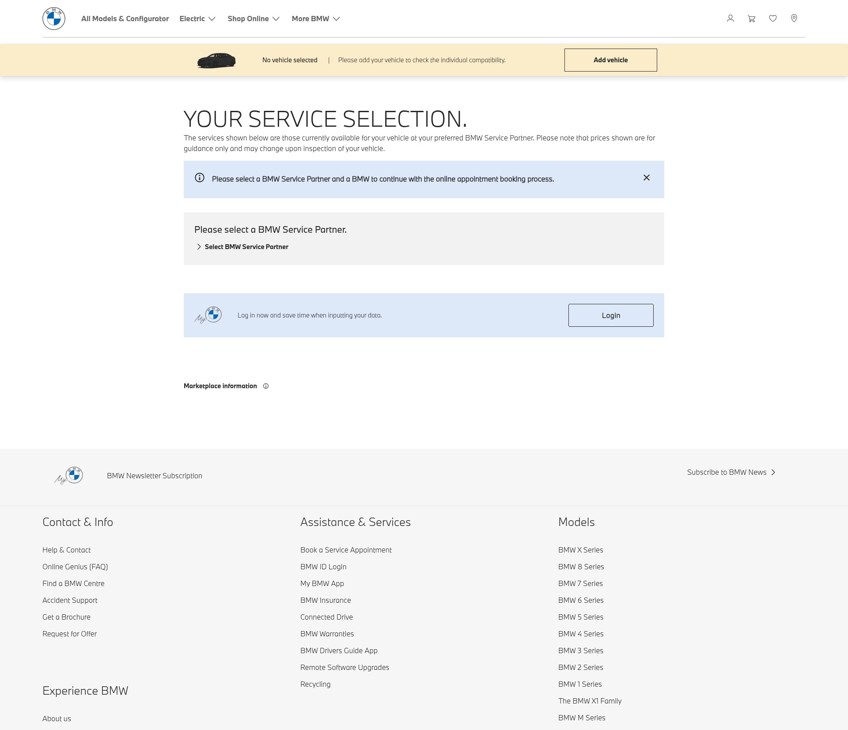Expand the More BMW menu
Screen dimensions: 848x730
click(316, 19)
